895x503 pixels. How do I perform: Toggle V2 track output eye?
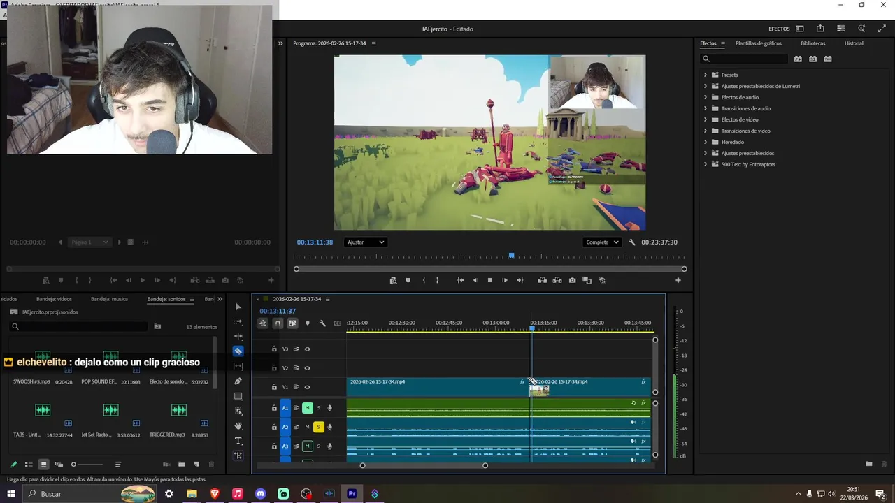[x=307, y=367]
